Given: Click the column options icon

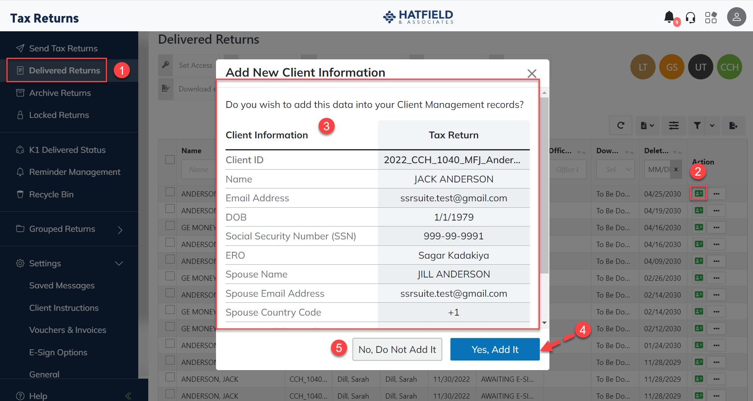Looking at the screenshot, I should [674, 126].
